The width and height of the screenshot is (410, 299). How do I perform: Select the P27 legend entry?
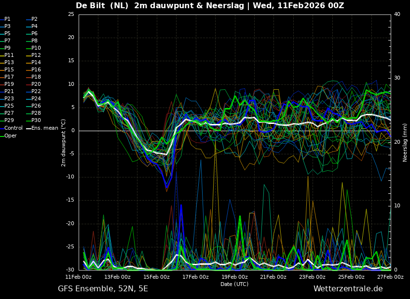9,113
